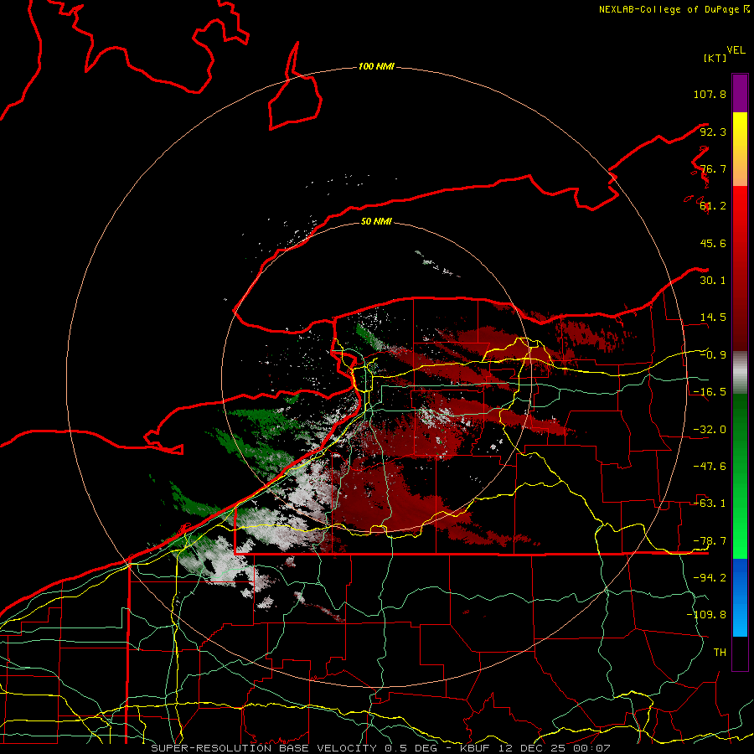The image size is (754, 754).
Task: Click the dark TH segment at the bottom of the color bar
Action: click(x=740, y=653)
